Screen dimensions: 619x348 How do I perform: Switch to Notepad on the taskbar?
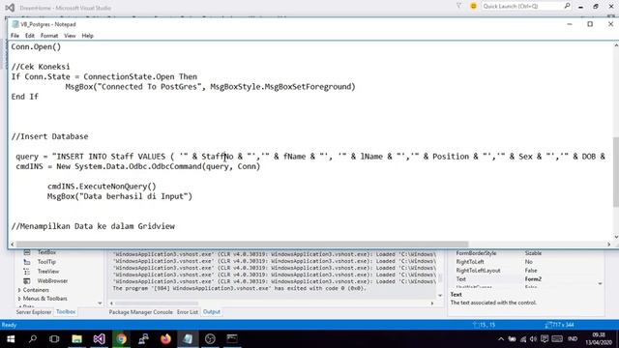coord(188,339)
